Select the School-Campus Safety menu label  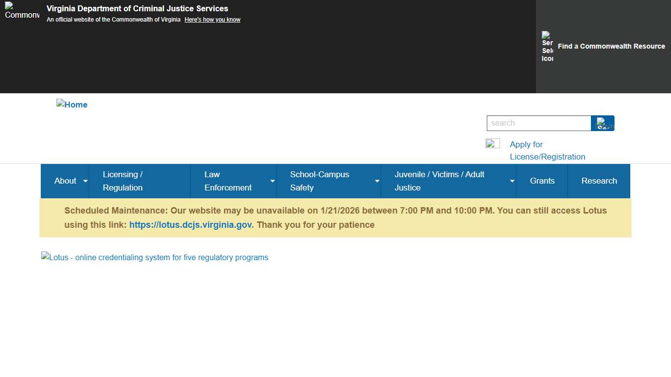click(319, 181)
